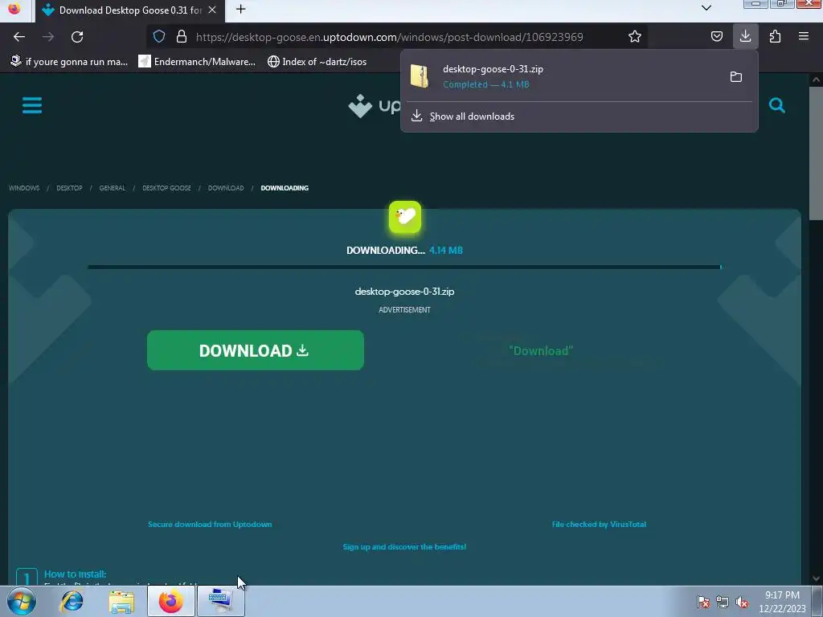
Task: Click the 4.14 MB size text
Action: tap(445, 251)
